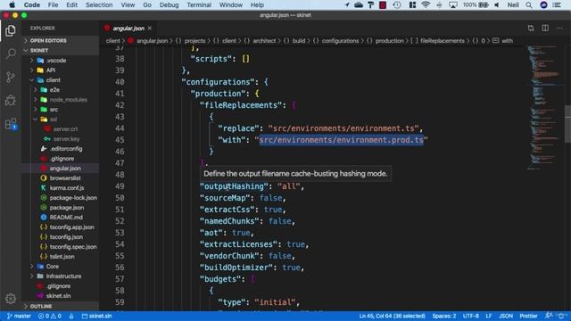The width and height of the screenshot is (571, 321).
Task: Open the Explorer view in activity bar
Action: tap(11, 31)
